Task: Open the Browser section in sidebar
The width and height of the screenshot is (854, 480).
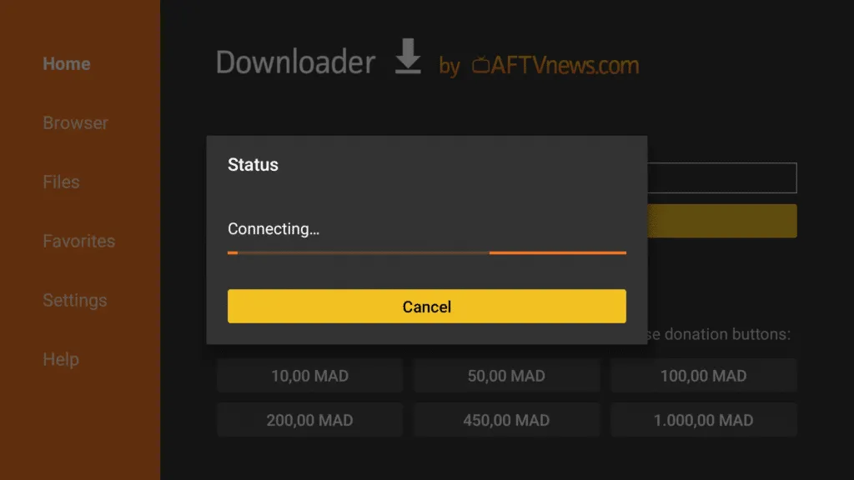Action: click(75, 123)
